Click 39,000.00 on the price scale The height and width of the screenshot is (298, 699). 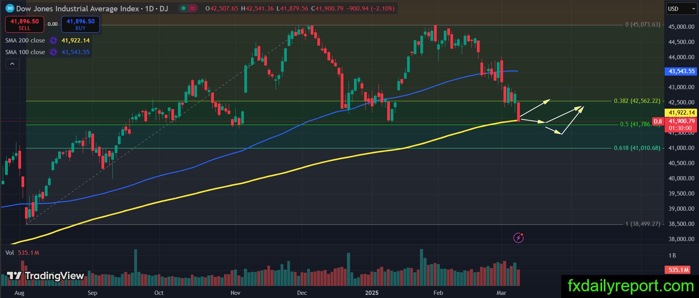(681, 209)
